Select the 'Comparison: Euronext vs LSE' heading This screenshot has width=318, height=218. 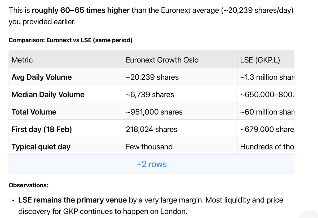[70, 40]
